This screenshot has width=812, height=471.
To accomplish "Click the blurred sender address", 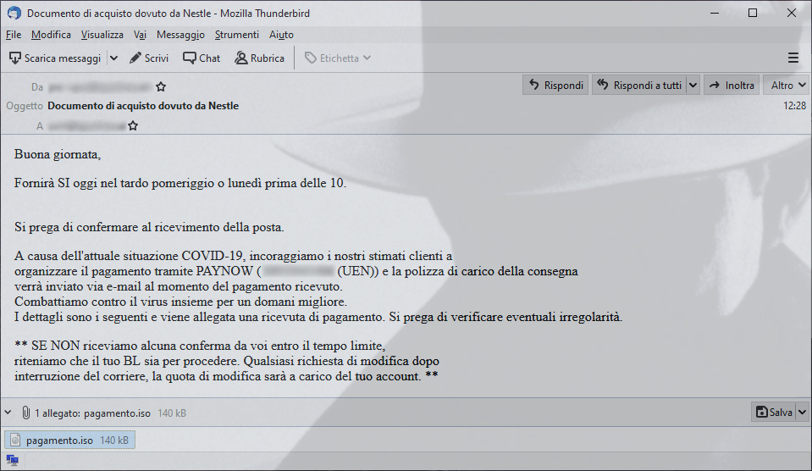I will [101, 86].
